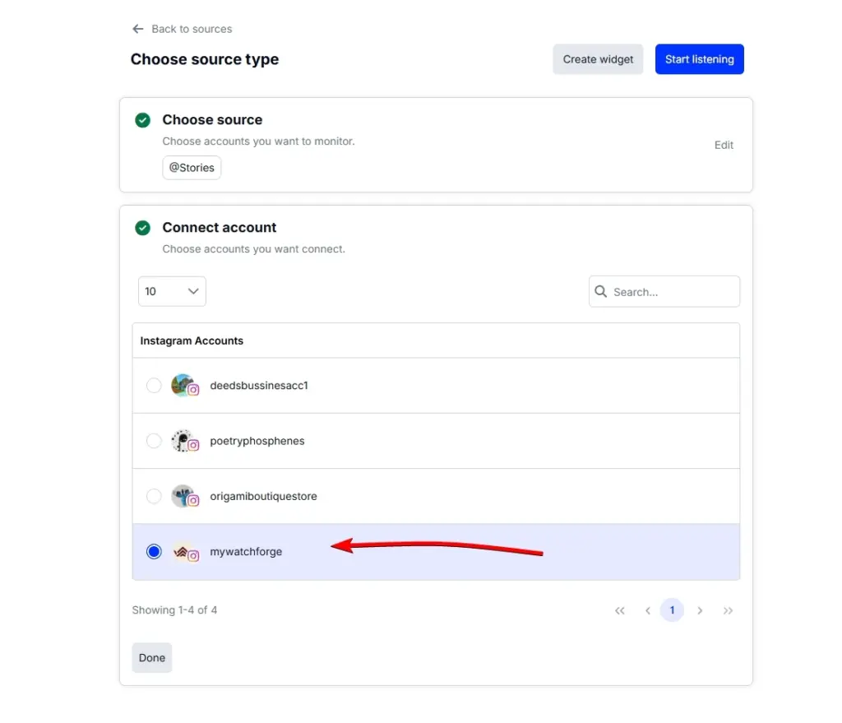Click the Edit link for Choose source
Screen dimensions: 842x723
(x=724, y=145)
